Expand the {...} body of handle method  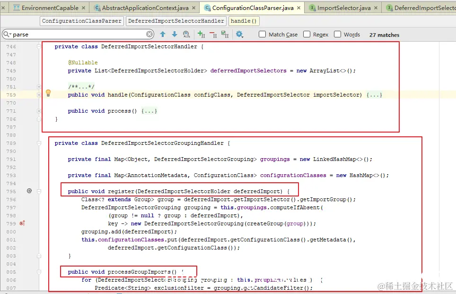374,95
